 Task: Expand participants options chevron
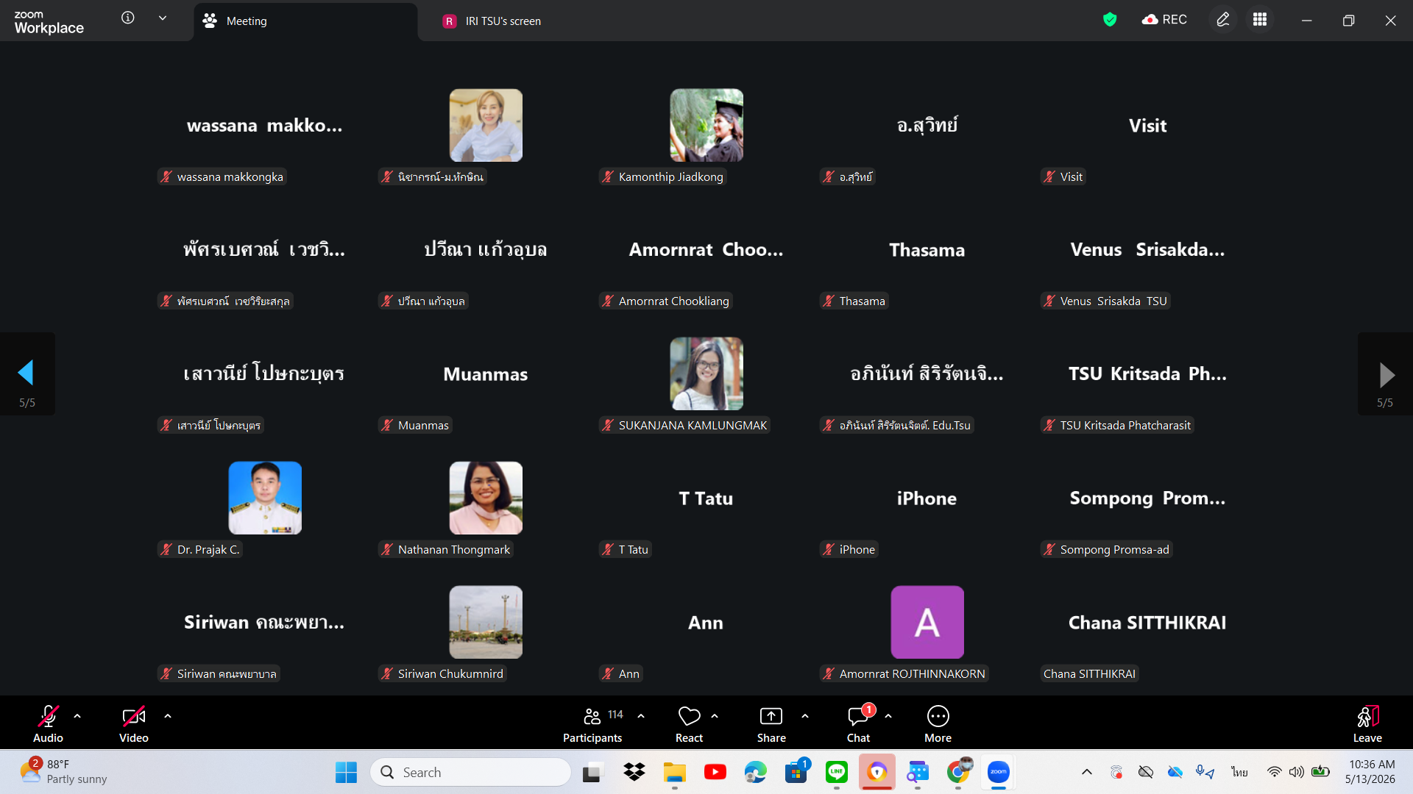click(x=641, y=716)
